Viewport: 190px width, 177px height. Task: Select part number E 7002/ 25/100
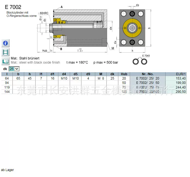tap(148, 92)
